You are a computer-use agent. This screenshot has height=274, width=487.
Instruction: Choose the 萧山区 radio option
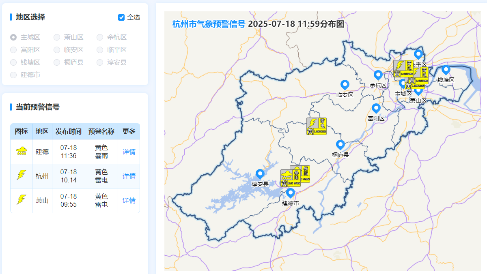tap(57, 37)
